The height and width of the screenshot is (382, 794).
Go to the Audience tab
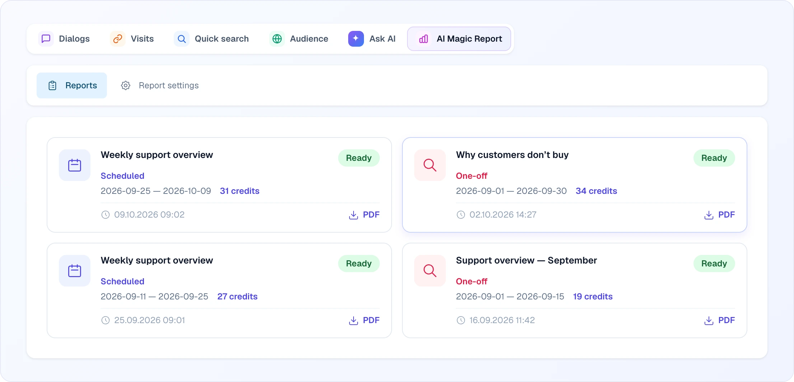click(299, 39)
